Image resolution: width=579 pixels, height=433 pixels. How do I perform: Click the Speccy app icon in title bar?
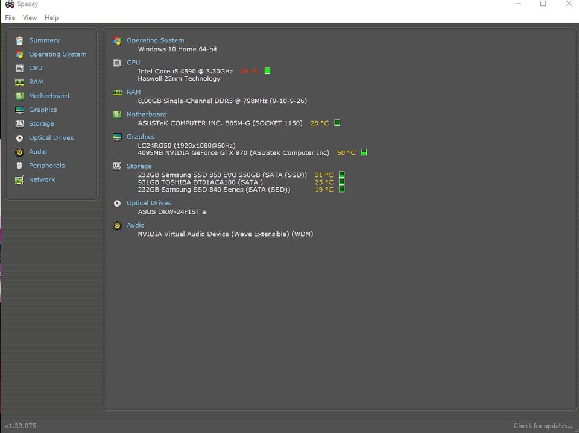tap(10, 4)
